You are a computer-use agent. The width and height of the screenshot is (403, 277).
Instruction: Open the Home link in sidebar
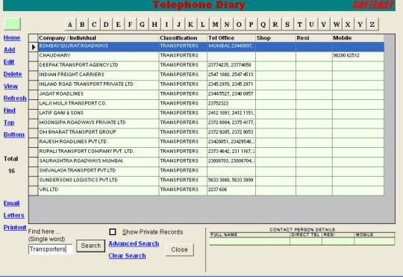12,38
